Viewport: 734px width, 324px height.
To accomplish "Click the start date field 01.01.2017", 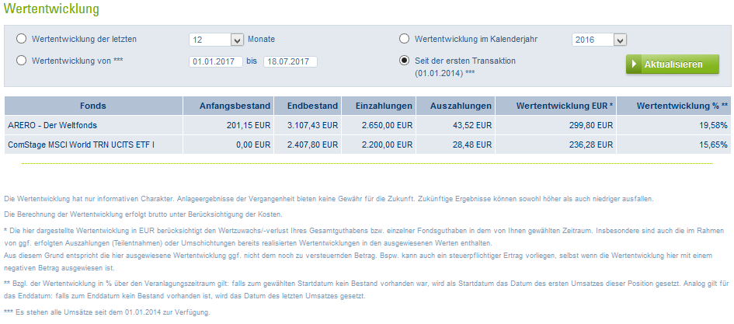I will (215, 61).
